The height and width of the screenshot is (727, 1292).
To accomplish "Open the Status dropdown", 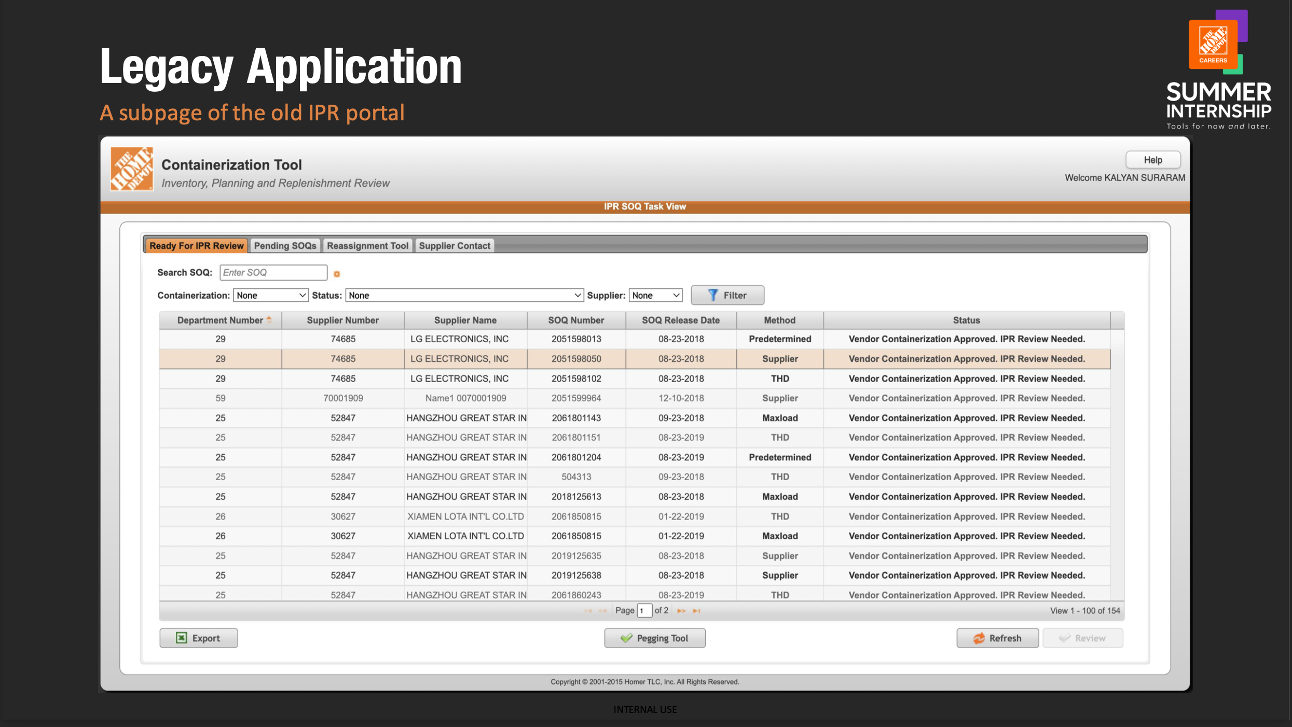I will tap(463, 295).
